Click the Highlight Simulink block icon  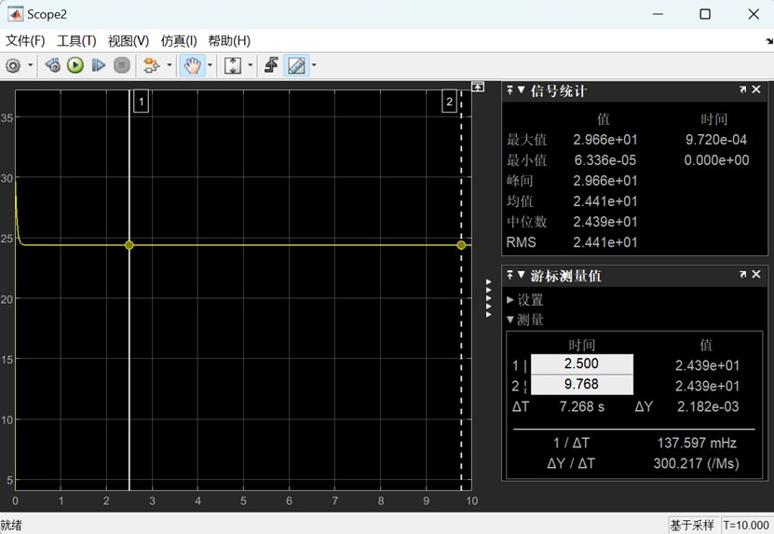[150, 65]
